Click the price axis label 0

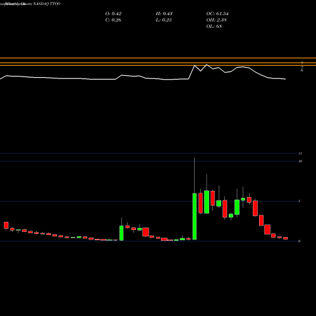coord(299,241)
